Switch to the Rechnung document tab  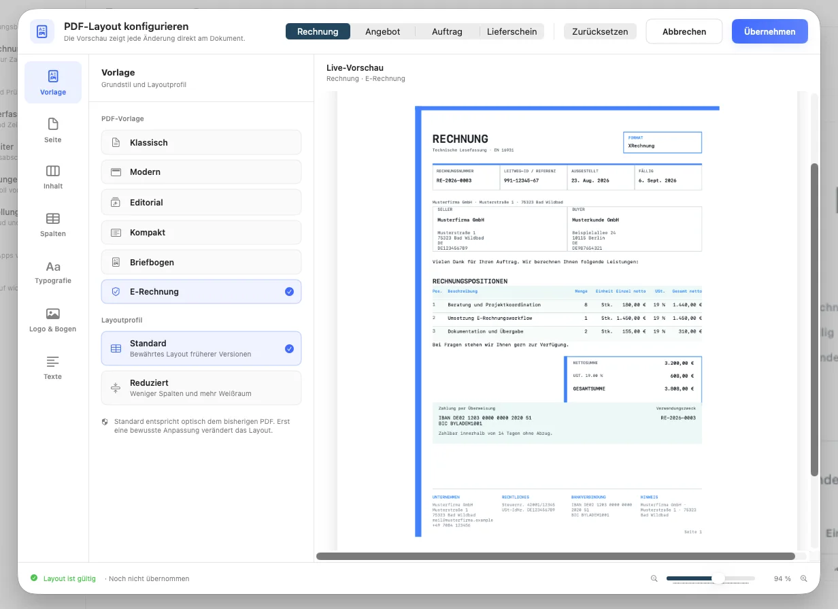(318, 31)
